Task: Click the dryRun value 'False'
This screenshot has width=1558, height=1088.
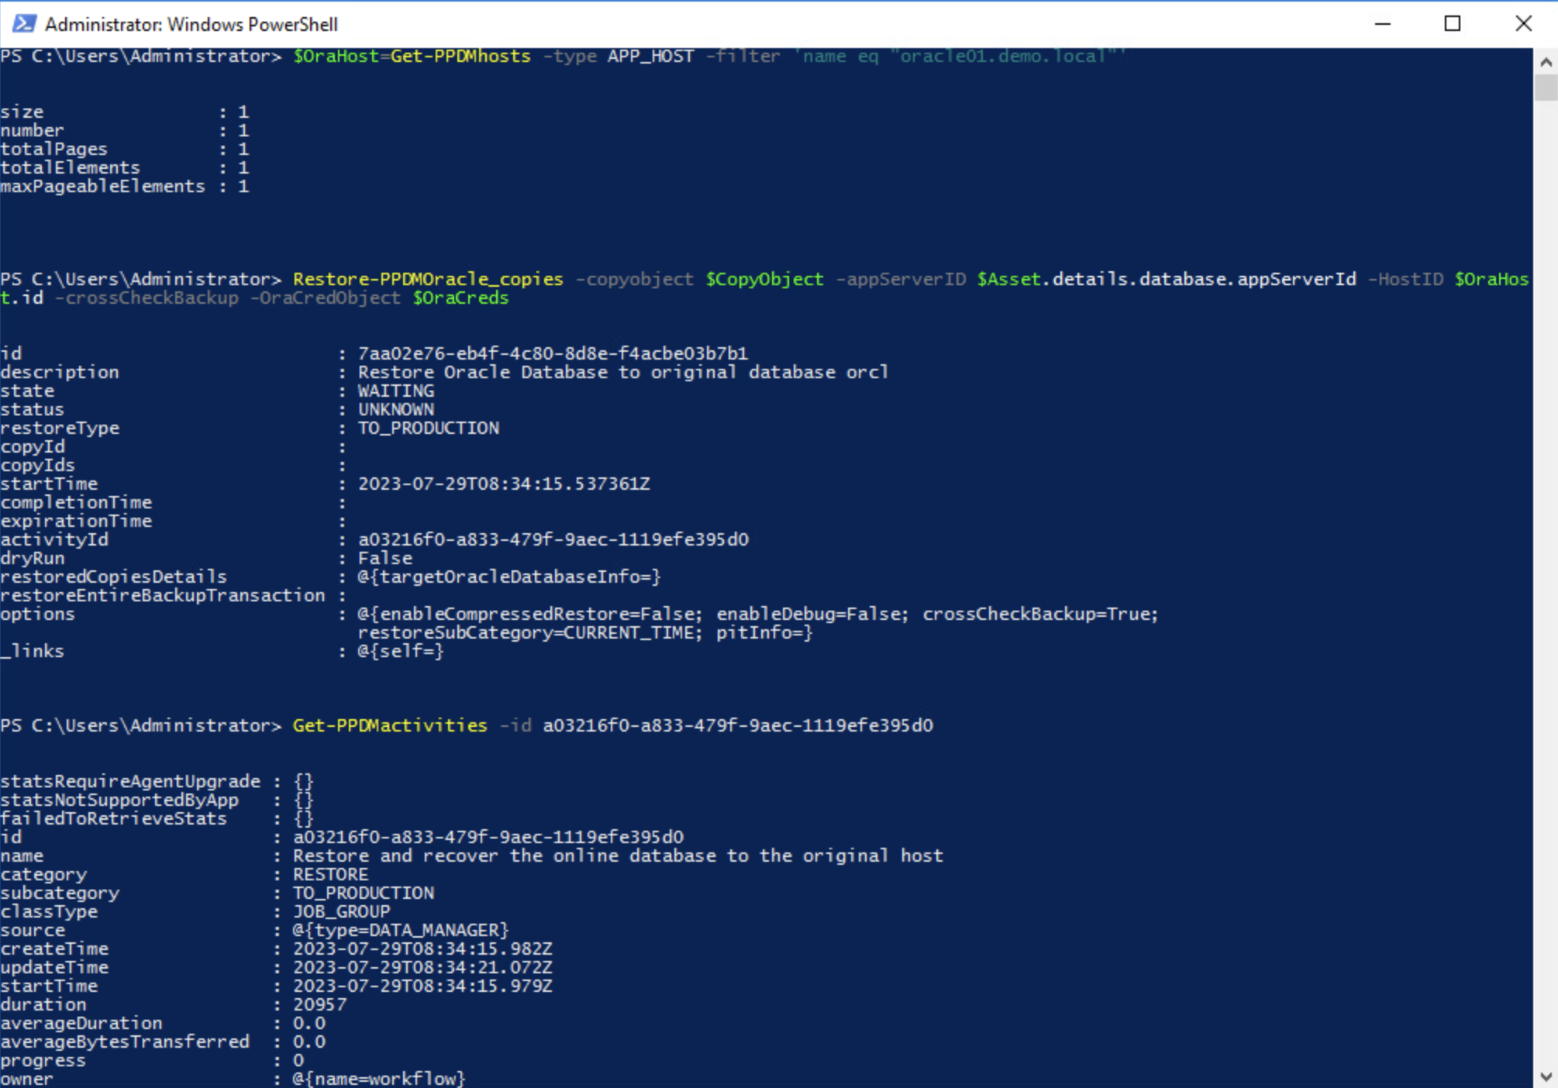Action: point(384,558)
